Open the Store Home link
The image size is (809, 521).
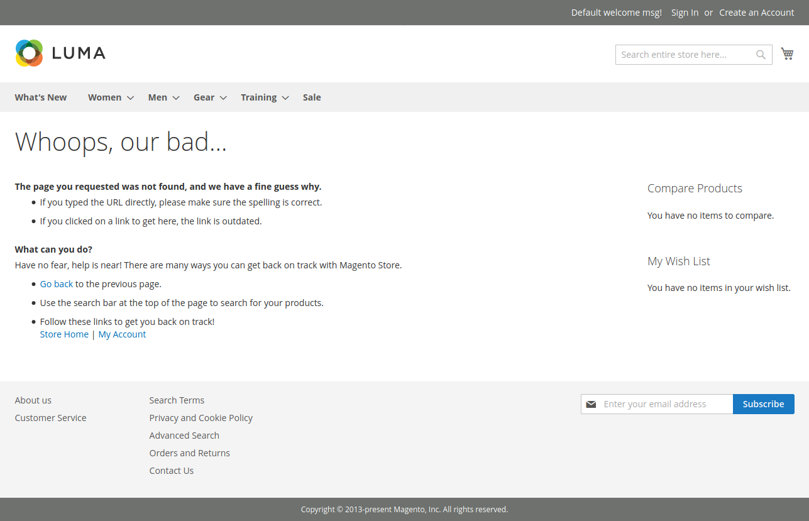[64, 334]
